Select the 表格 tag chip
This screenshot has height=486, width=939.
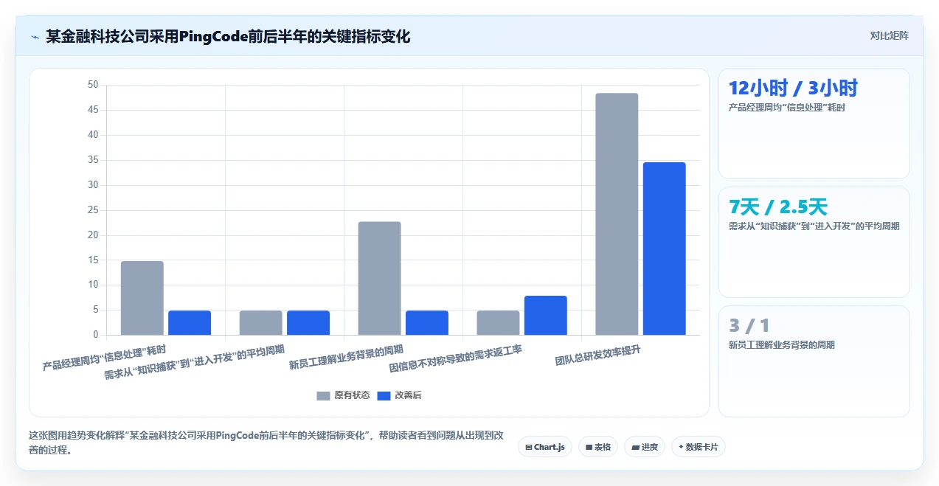(x=597, y=447)
